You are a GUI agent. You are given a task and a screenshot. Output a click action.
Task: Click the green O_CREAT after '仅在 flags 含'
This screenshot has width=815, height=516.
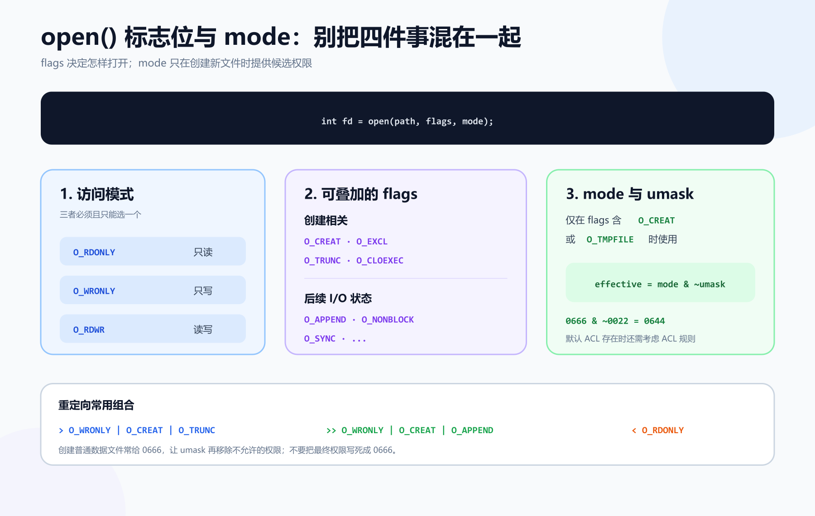657,220
